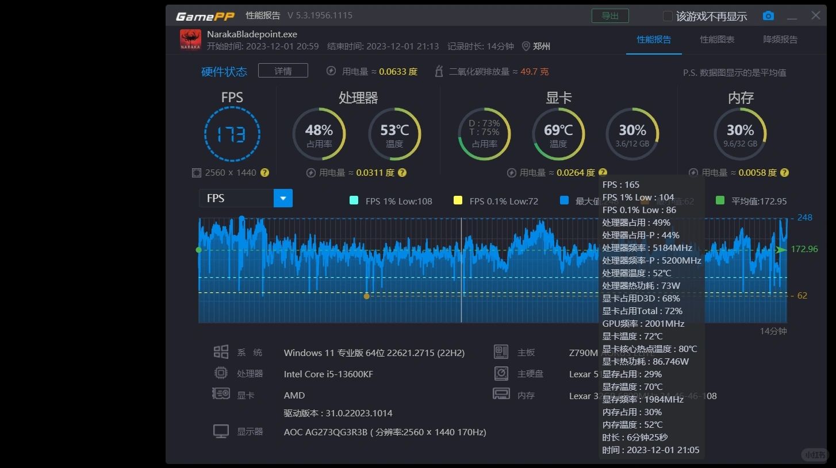This screenshot has height=468, width=836.
Task: Click the green arrow at 172.96
Action: coord(780,250)
